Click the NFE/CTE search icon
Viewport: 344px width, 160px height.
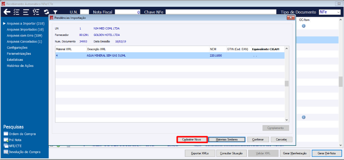6,146
